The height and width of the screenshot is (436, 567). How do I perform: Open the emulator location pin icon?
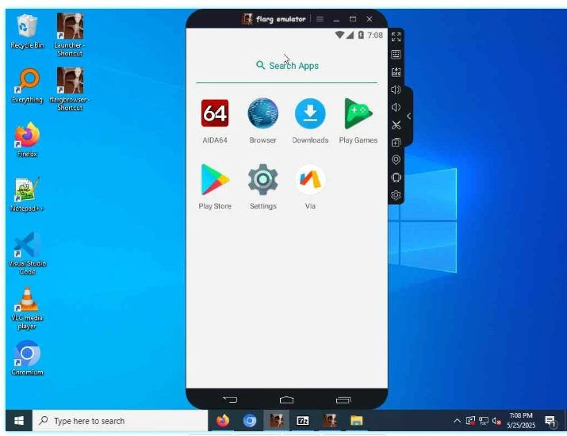point(396,160)
